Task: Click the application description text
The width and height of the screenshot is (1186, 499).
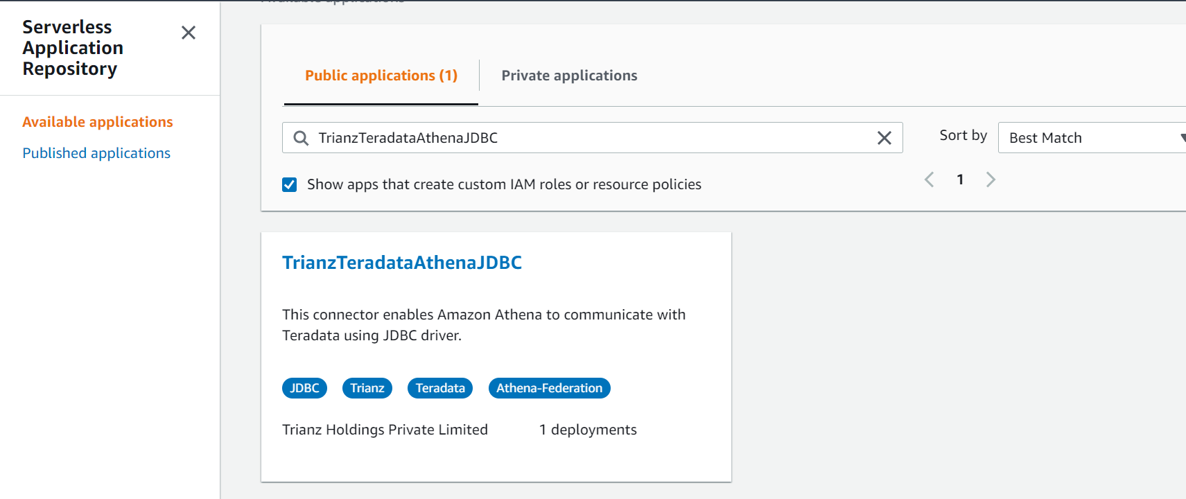Action: [483, 325]
